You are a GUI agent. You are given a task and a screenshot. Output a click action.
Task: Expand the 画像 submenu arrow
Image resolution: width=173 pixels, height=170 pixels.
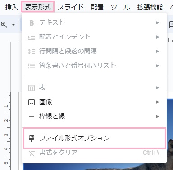(157, 102)
